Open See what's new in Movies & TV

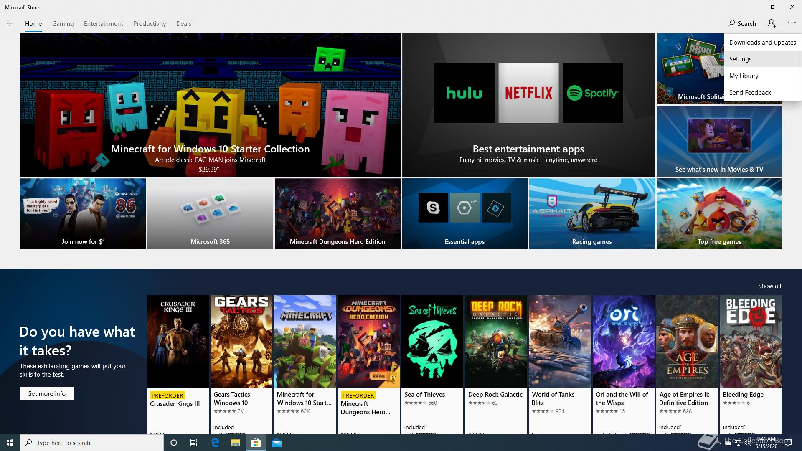pyautogui.click(x=719, y=141)
